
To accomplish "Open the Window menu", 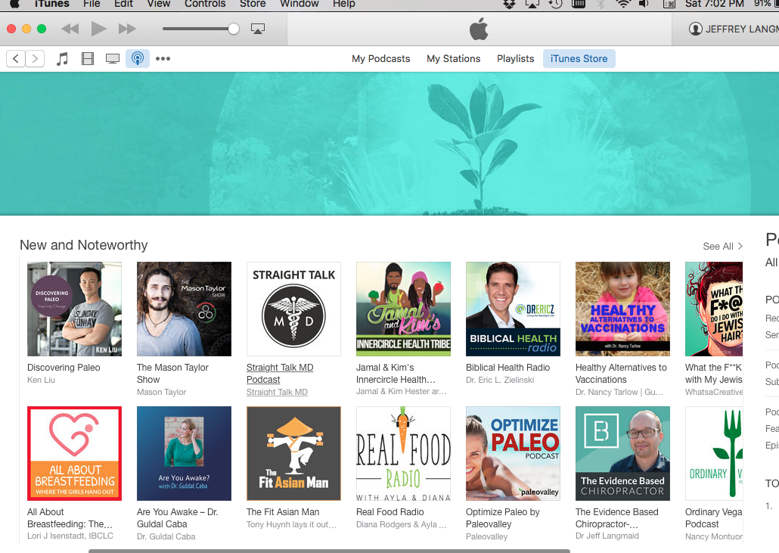I will click(x=299, y=4).
